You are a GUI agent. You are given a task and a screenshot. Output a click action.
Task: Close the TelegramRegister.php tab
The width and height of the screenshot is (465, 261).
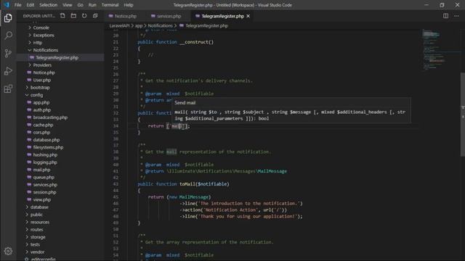click(248, 16)
